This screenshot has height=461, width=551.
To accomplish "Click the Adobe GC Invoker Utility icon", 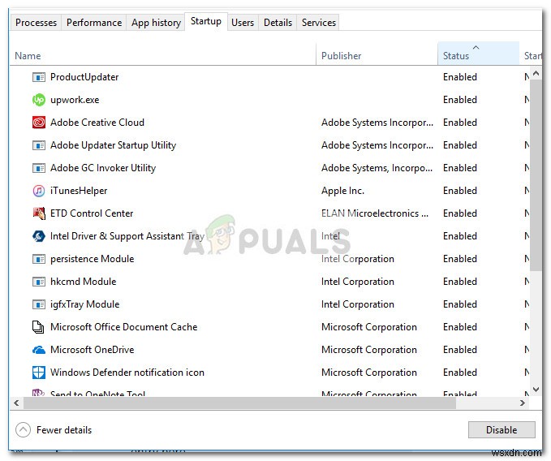I will tap(39, 168).
